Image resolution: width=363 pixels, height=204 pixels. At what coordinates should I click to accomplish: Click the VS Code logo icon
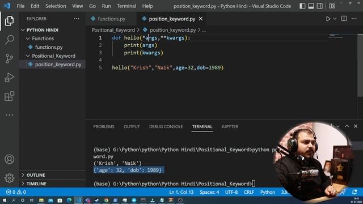click(x=7, y=6)
